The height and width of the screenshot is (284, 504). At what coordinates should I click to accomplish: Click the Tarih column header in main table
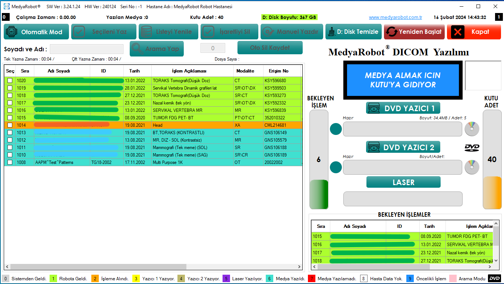(135, 71)
